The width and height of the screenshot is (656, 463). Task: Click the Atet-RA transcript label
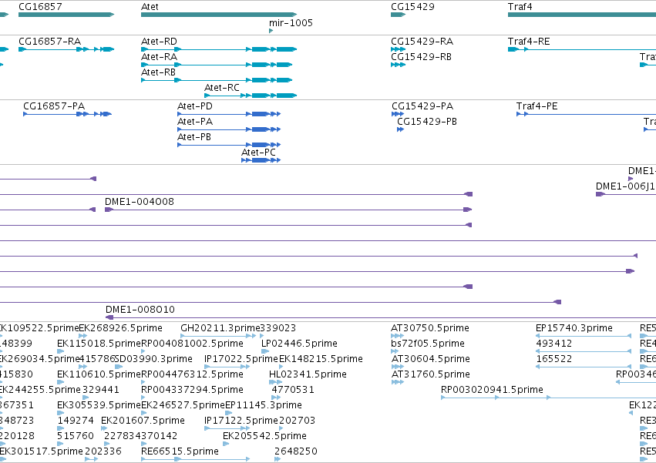coord(159,57)
